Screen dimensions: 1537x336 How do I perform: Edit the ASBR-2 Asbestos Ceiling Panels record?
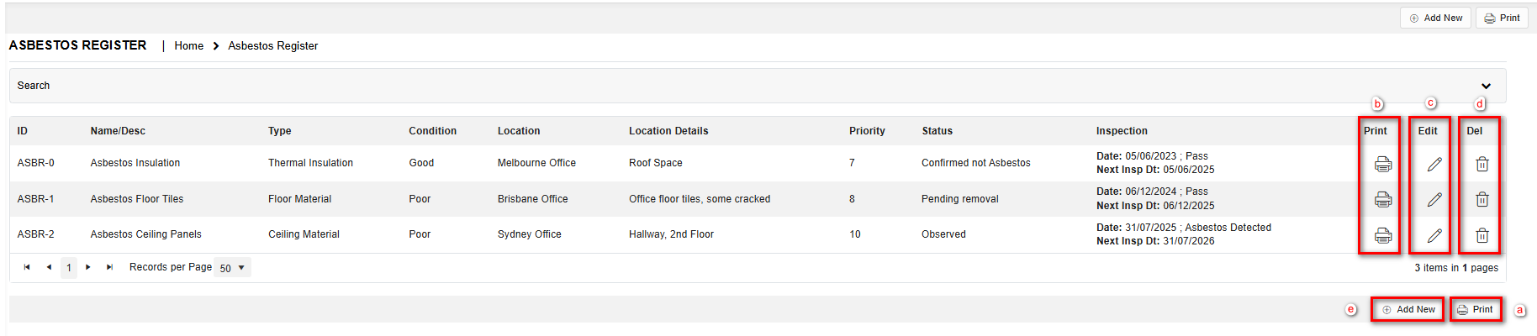pyautogui.click(x=1434, y=236)
